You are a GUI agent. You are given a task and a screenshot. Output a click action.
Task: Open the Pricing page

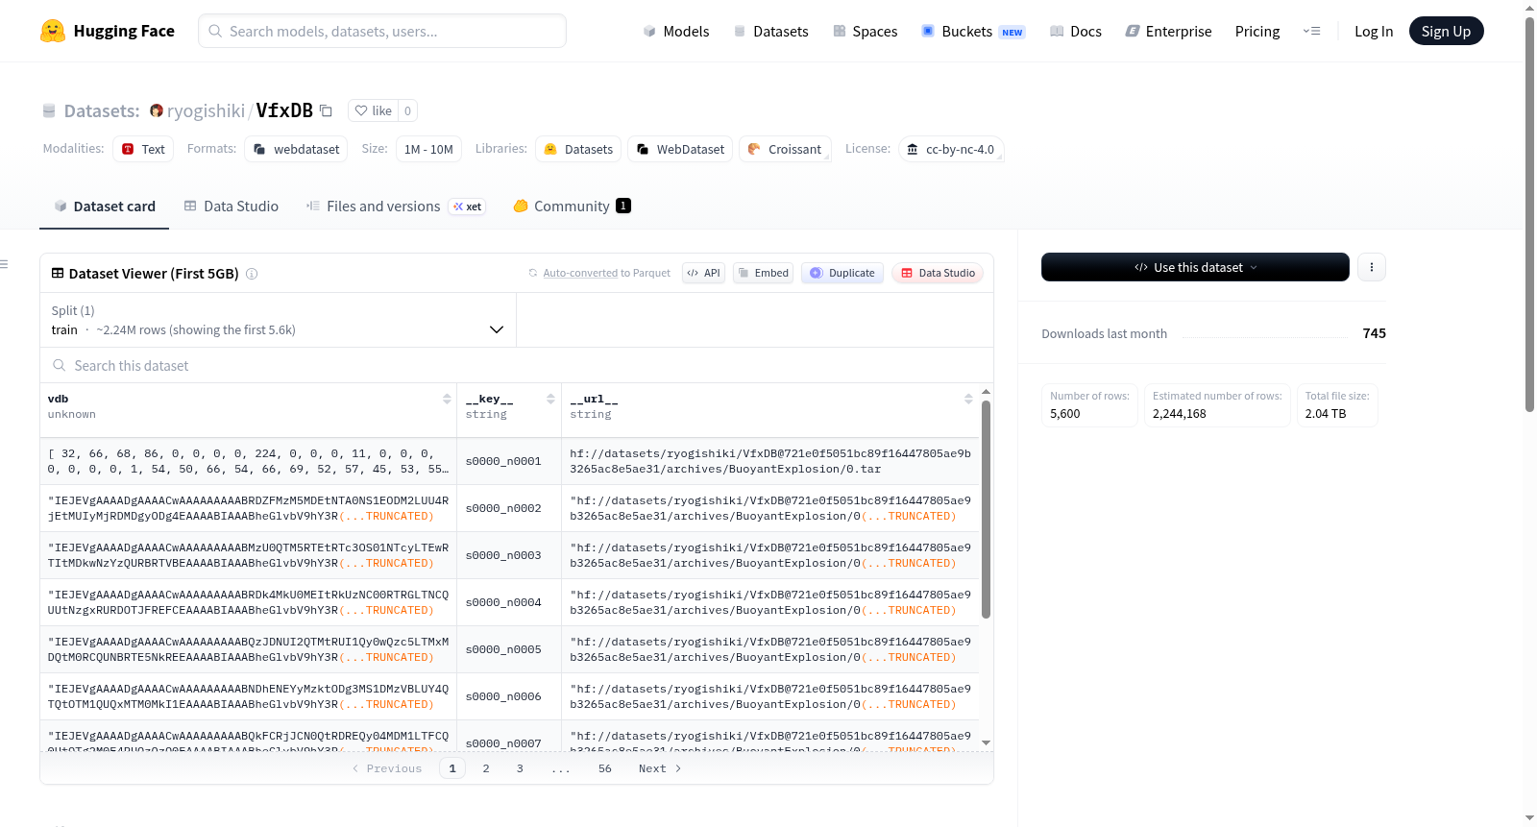[x=1257, y=31]
